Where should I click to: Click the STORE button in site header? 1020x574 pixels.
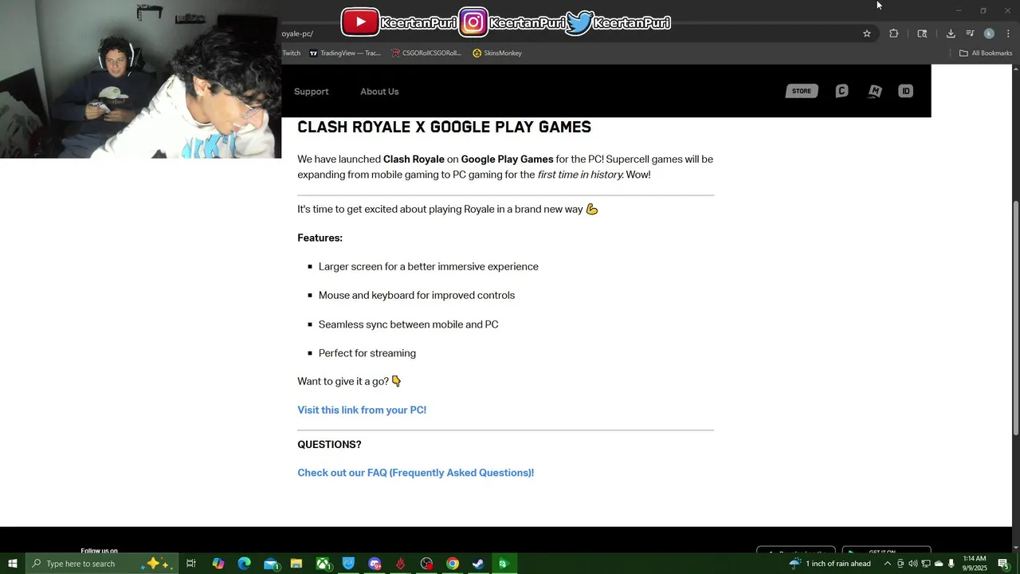(x=802, y=91)
